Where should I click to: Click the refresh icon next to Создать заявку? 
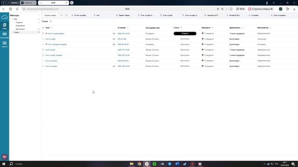click(61, 15)
